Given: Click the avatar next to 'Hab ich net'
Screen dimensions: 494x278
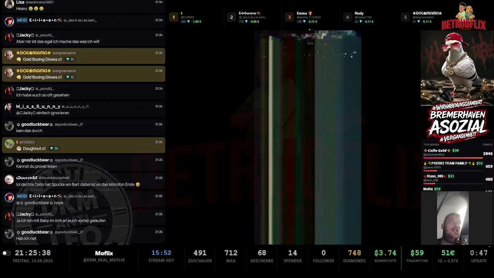Looking at the screenshot, I should click(9, 234).
